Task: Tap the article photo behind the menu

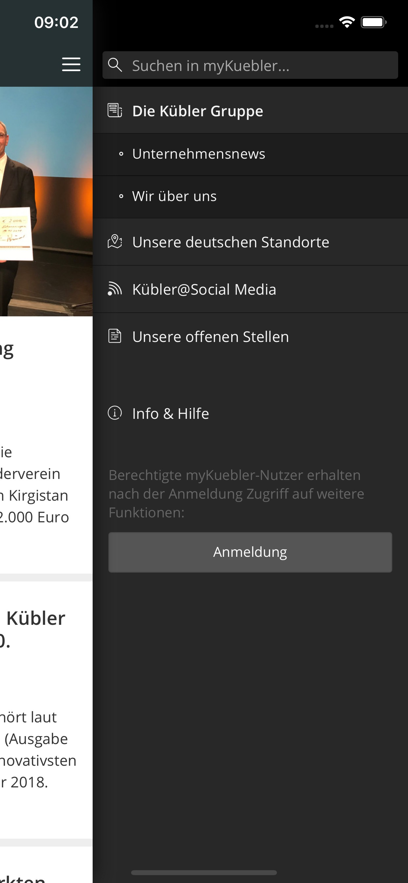Action: [x=46, y=201]
